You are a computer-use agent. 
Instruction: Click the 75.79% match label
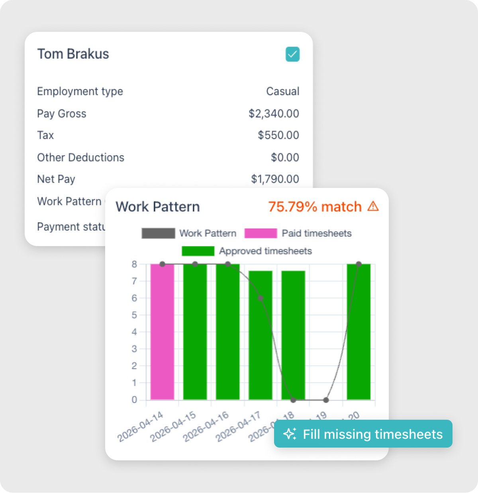(x=315, y=207)
